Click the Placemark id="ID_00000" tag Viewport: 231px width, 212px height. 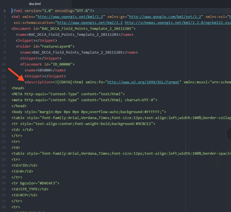[x=47, y=64]
